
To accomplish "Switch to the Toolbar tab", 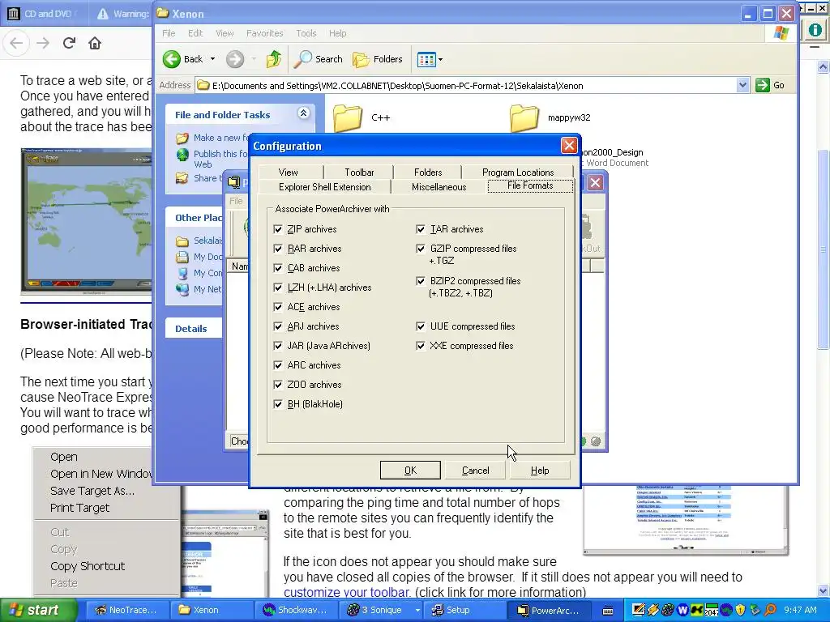I will pos(359,173).
